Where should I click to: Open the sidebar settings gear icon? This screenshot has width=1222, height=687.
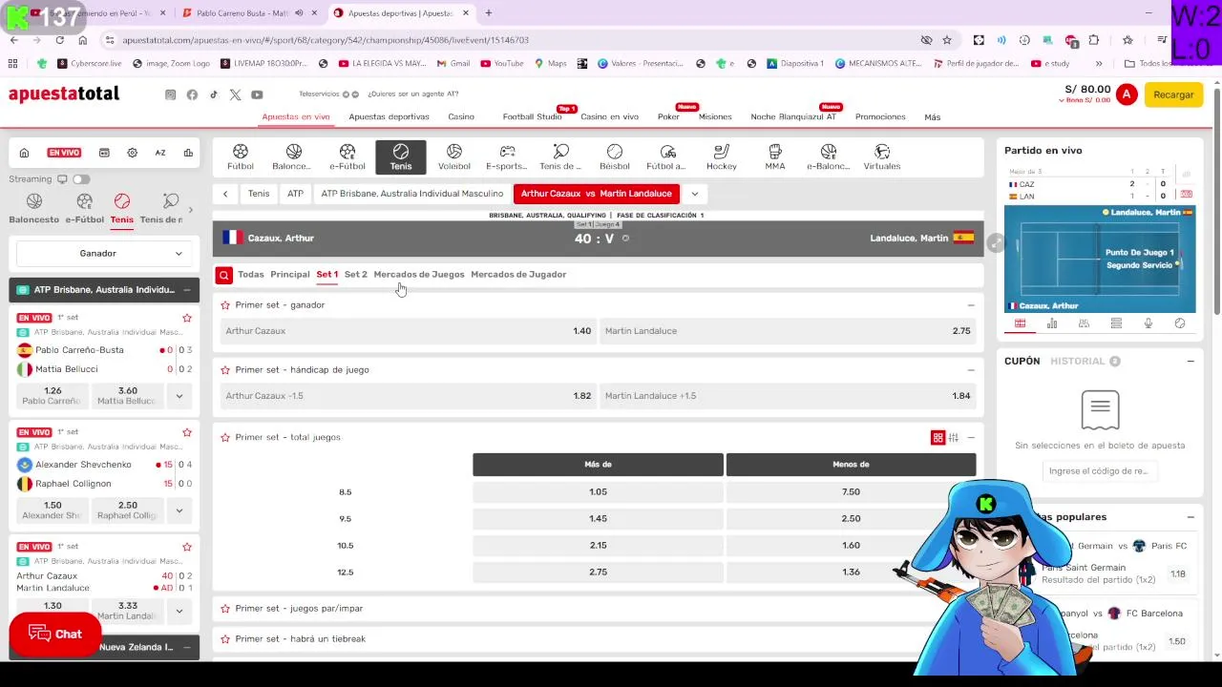133,153
